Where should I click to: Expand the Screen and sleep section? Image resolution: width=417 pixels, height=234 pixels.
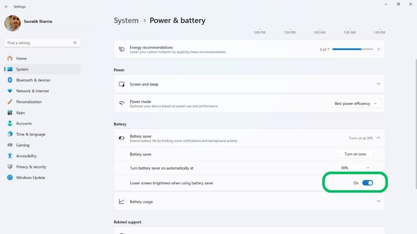coord(378,84)
